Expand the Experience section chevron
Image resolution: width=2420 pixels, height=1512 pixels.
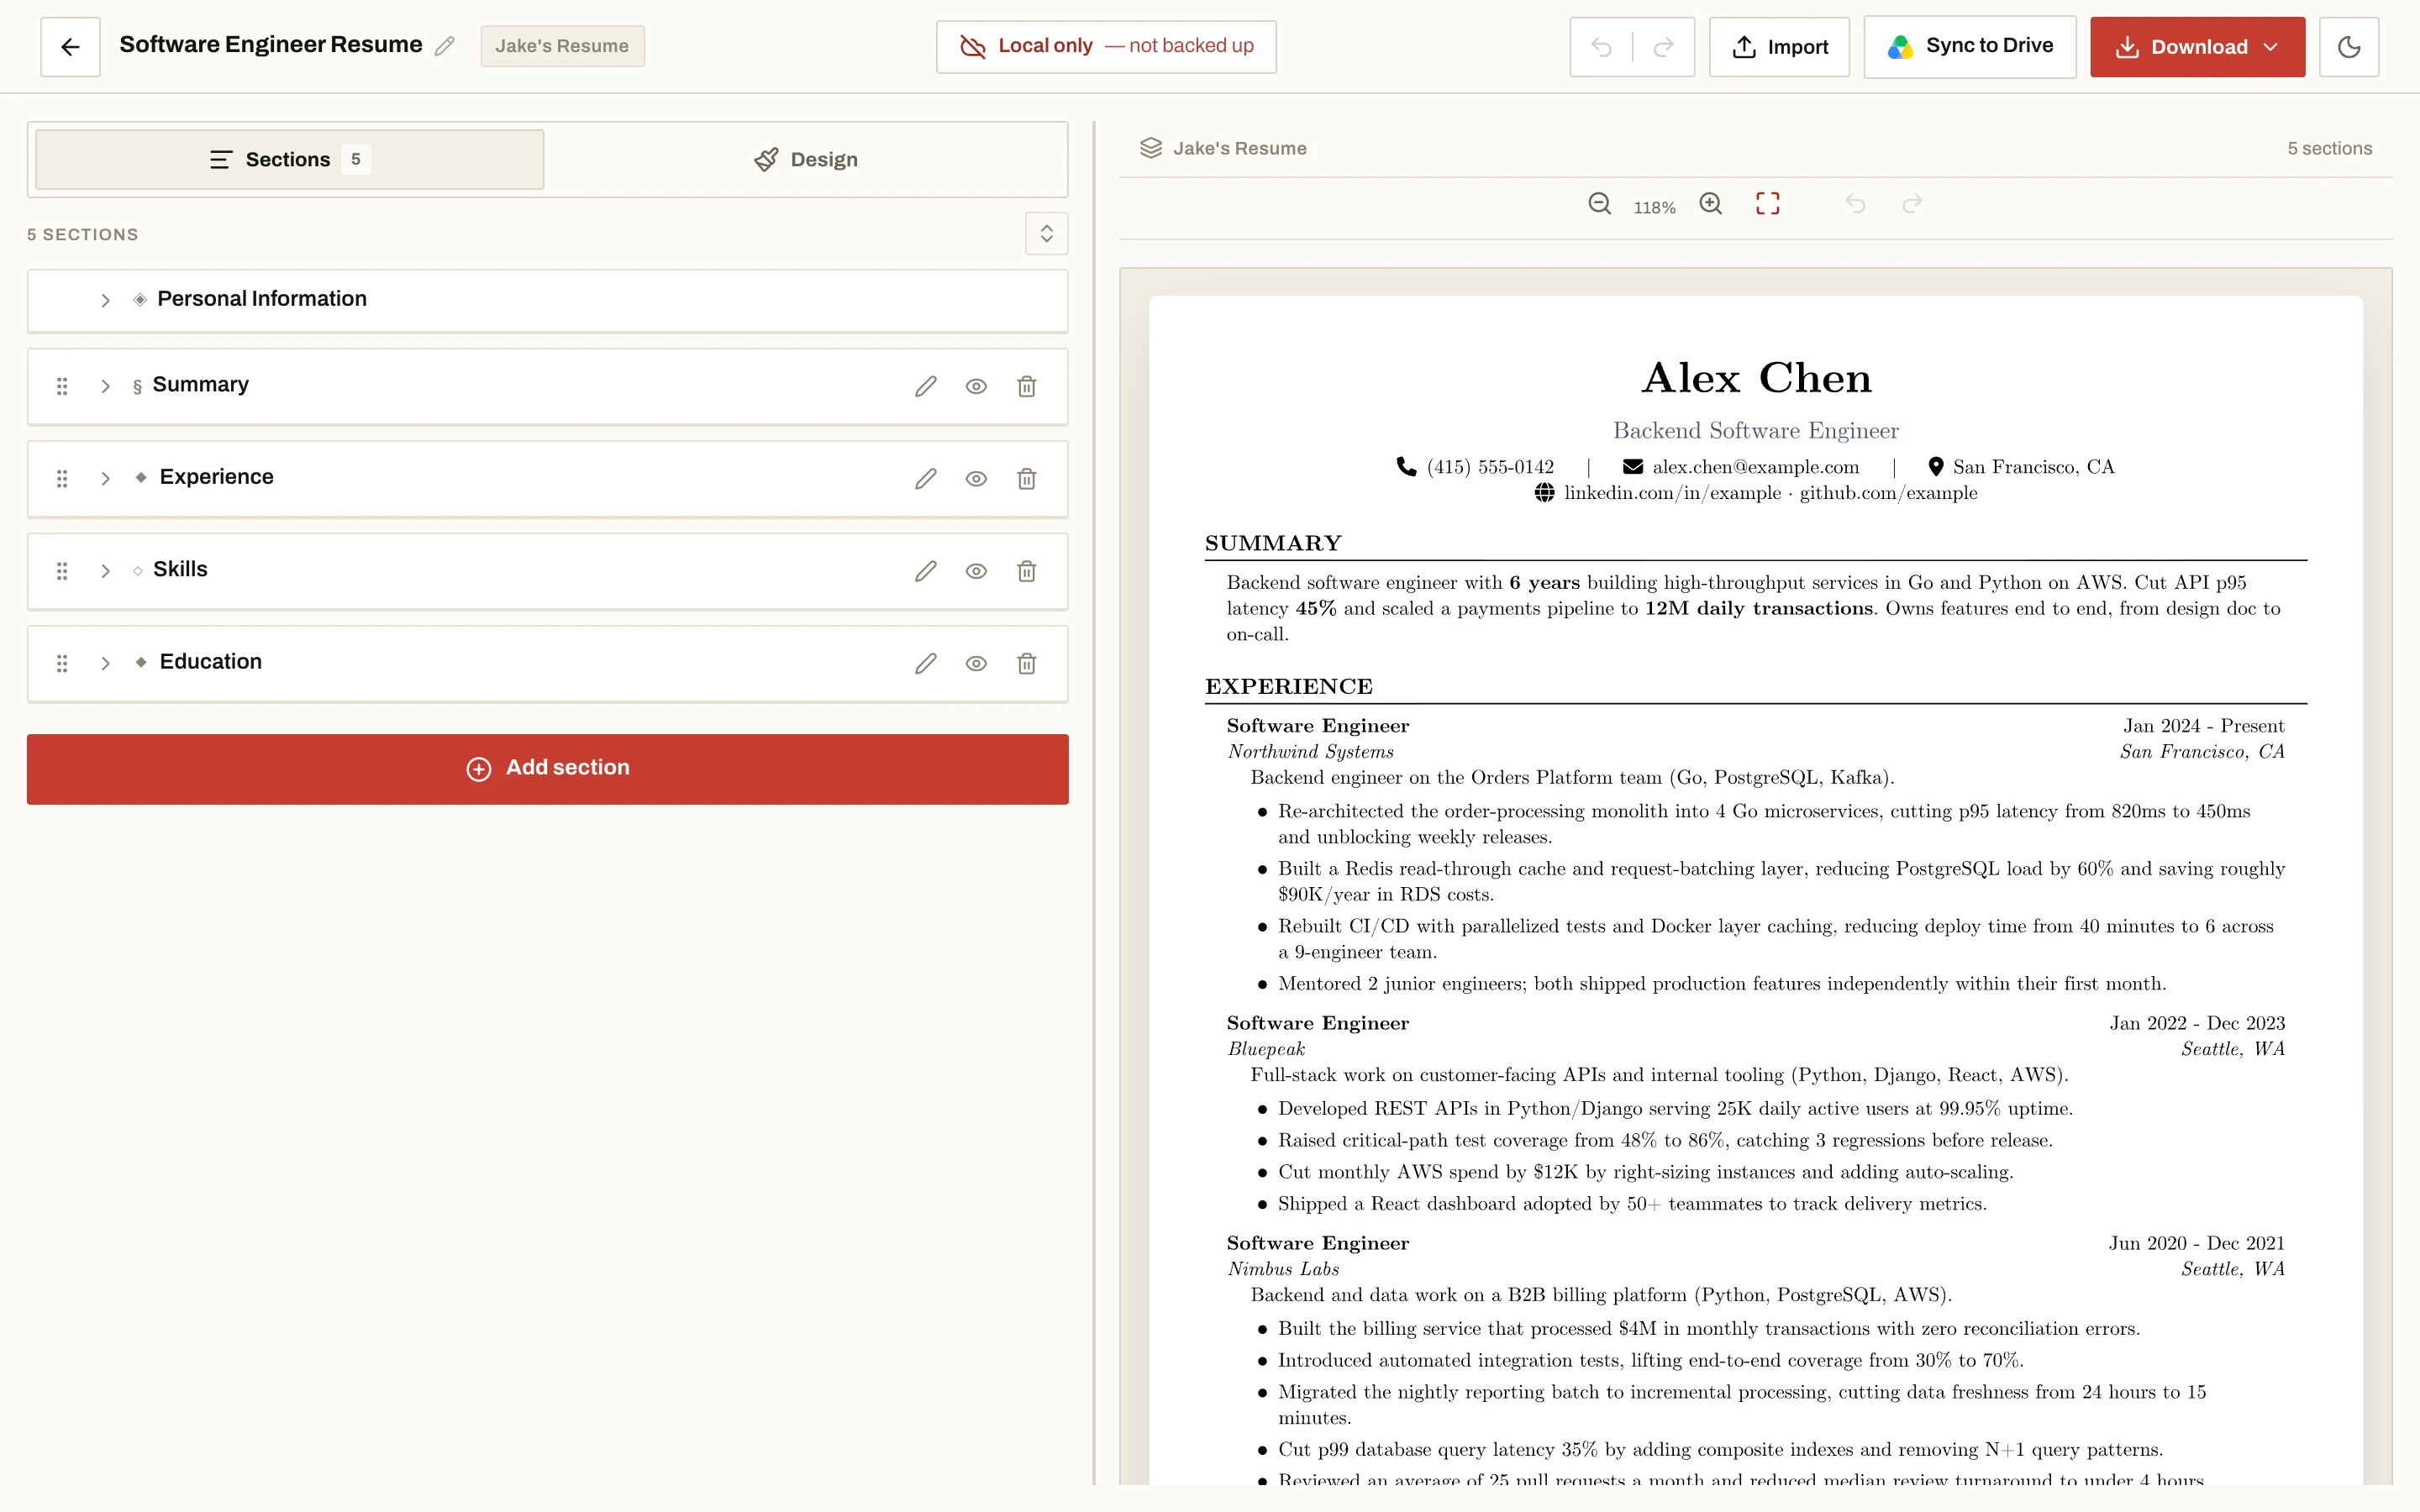[x=105, y=479]
